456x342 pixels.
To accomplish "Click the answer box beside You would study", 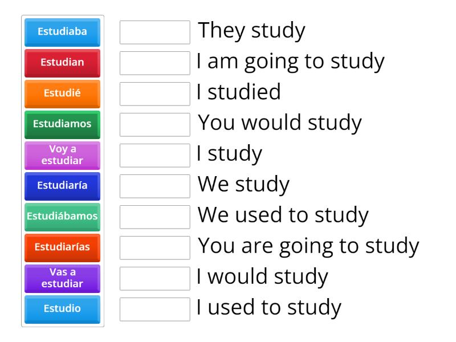I will point(154,125).
